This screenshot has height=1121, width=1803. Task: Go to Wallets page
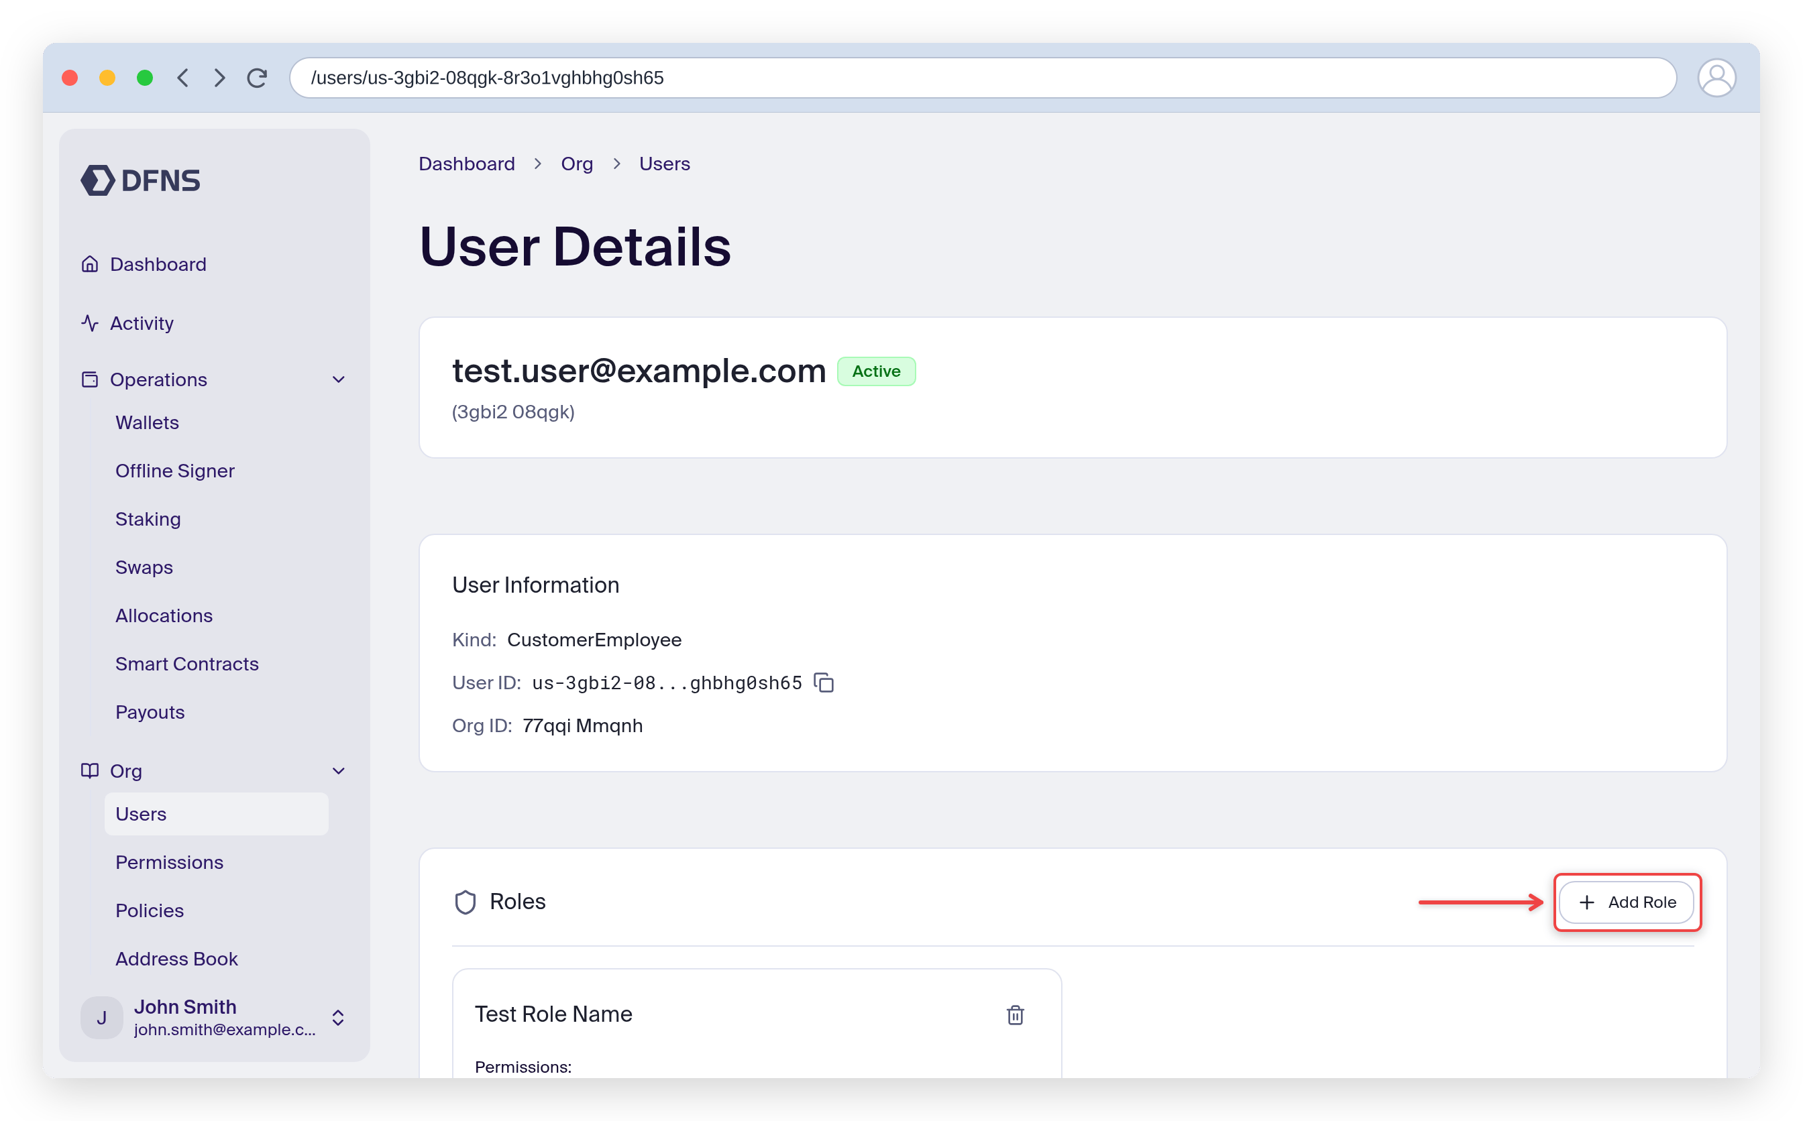click(x=147, y=422)
